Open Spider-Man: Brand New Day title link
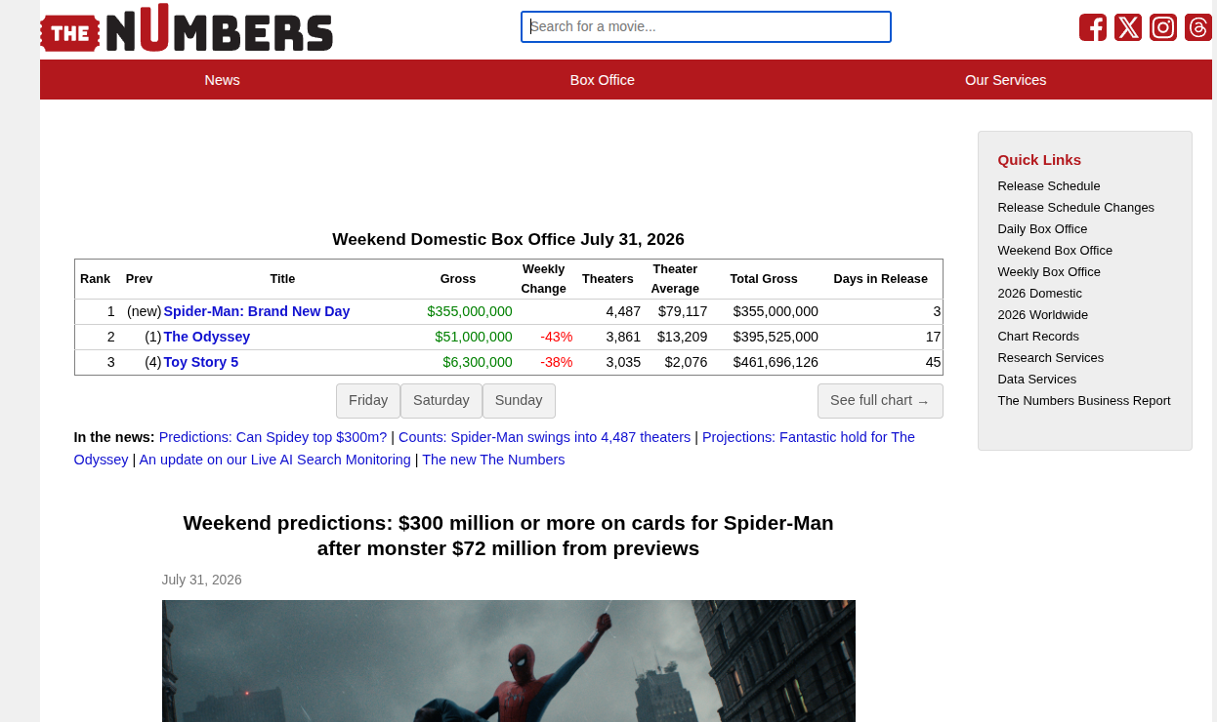 point(257,311)
